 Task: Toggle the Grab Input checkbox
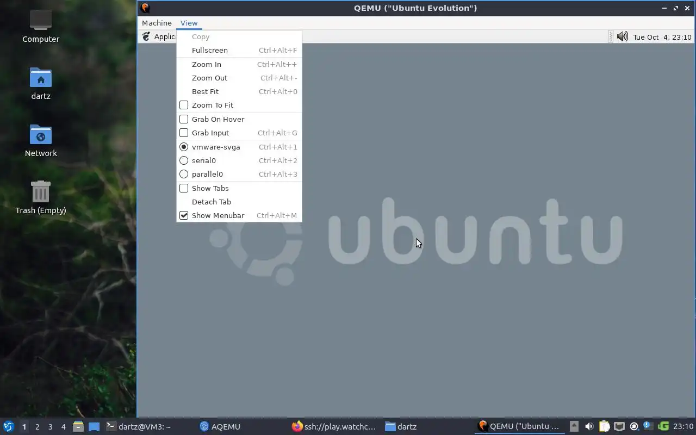[x=184, y=133]
